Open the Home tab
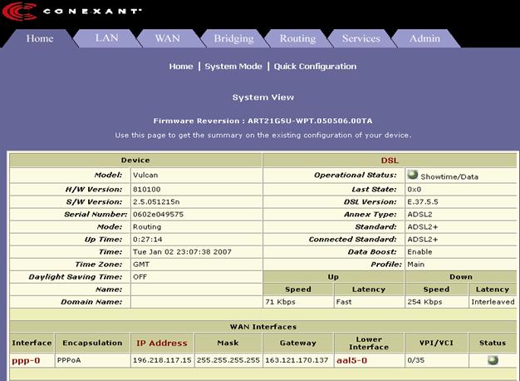This screenshot has height=381, width=520. (x=40, y=38)
